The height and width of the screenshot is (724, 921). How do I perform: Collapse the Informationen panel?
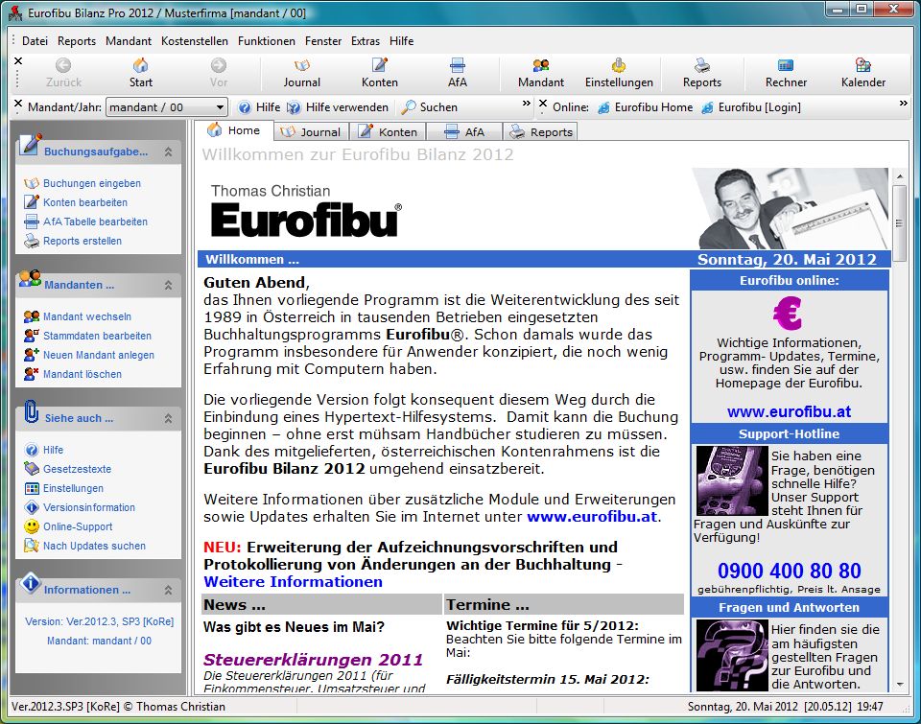click(169, 590)
